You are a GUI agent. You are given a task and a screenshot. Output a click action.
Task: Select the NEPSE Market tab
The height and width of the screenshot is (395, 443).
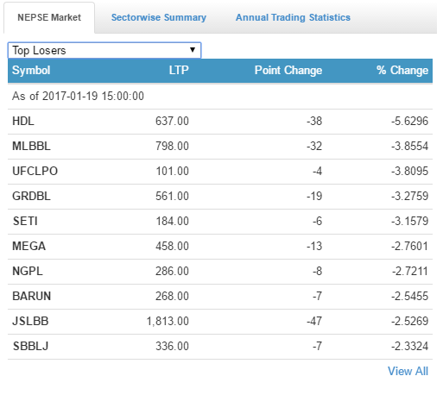(x=49, y=17)
